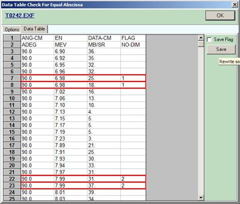Open the T0242.EXF file link
Viewport: 240px width, 204px height.
pyautogui.click(x=20, y=15)
